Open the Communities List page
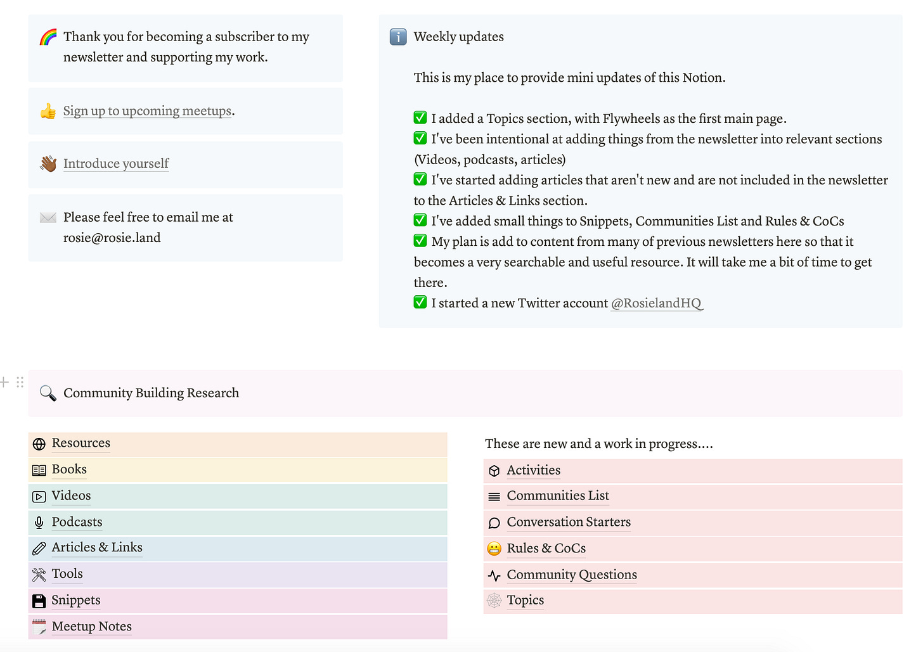The width and height of the screenshot is (923, 652). (x=558, y=496)
